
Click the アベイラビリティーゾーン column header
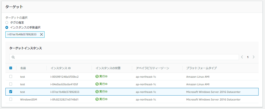pyautogui.click(x=152, y=68)
